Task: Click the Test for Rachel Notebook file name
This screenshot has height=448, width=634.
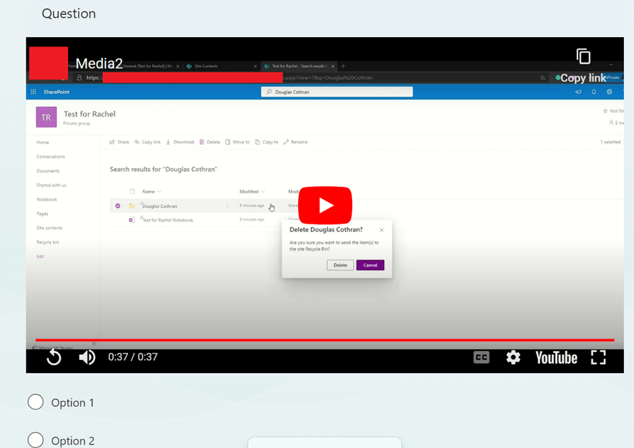Action: click(167, 220)
